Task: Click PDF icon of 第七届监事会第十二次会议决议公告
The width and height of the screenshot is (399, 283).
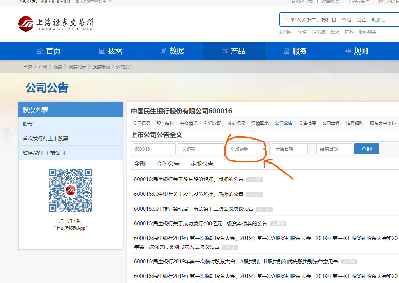Action: coord(264,209)
